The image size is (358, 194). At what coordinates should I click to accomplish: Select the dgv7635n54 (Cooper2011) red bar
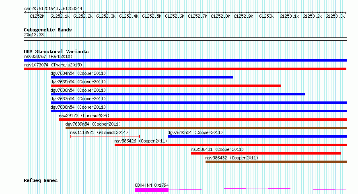pos(166,86)
